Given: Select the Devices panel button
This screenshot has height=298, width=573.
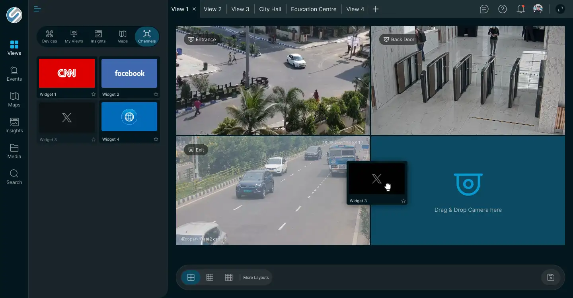Looking at the screenshot, I should [49, 37].
